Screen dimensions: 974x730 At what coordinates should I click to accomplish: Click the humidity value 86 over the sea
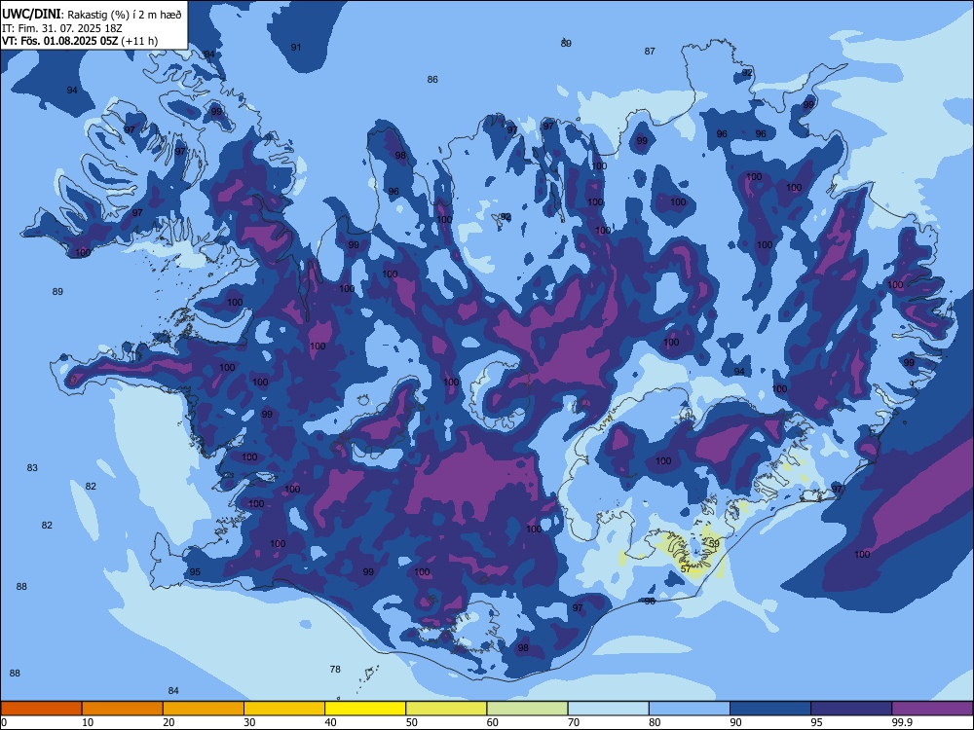pyautogui.click(x=432, y=80)
